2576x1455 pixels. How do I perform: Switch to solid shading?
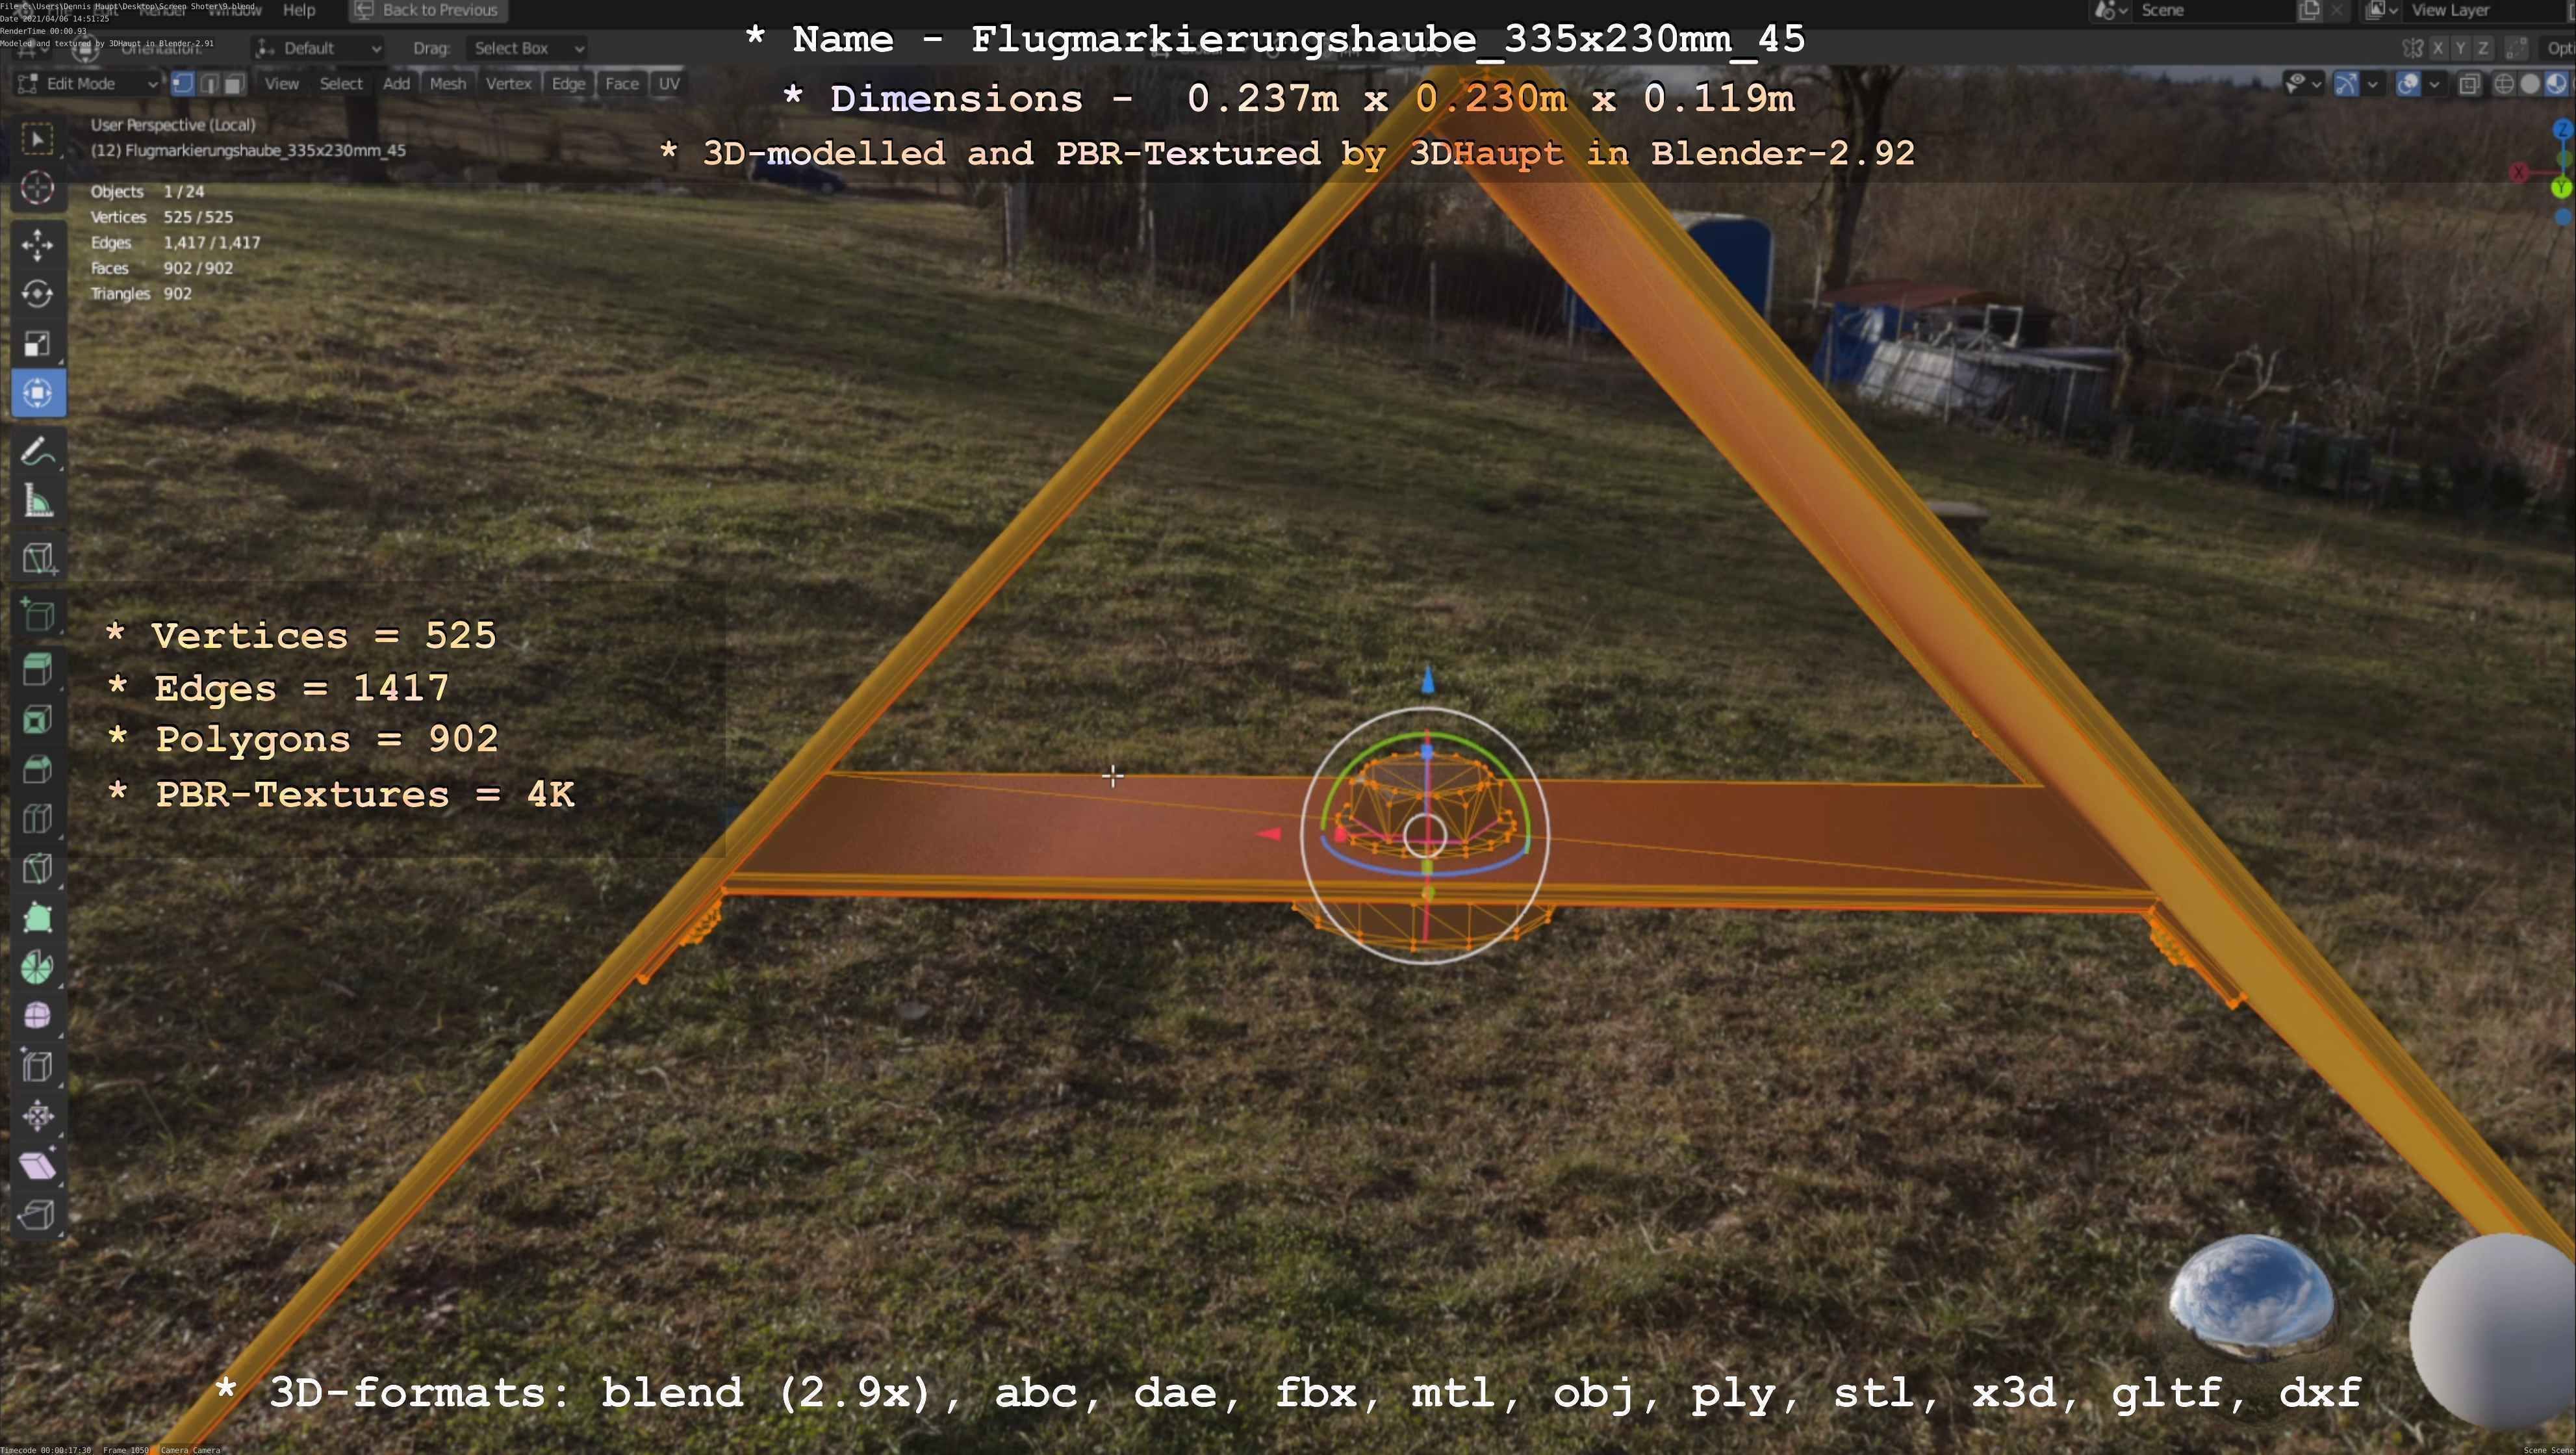(2530, 84)
